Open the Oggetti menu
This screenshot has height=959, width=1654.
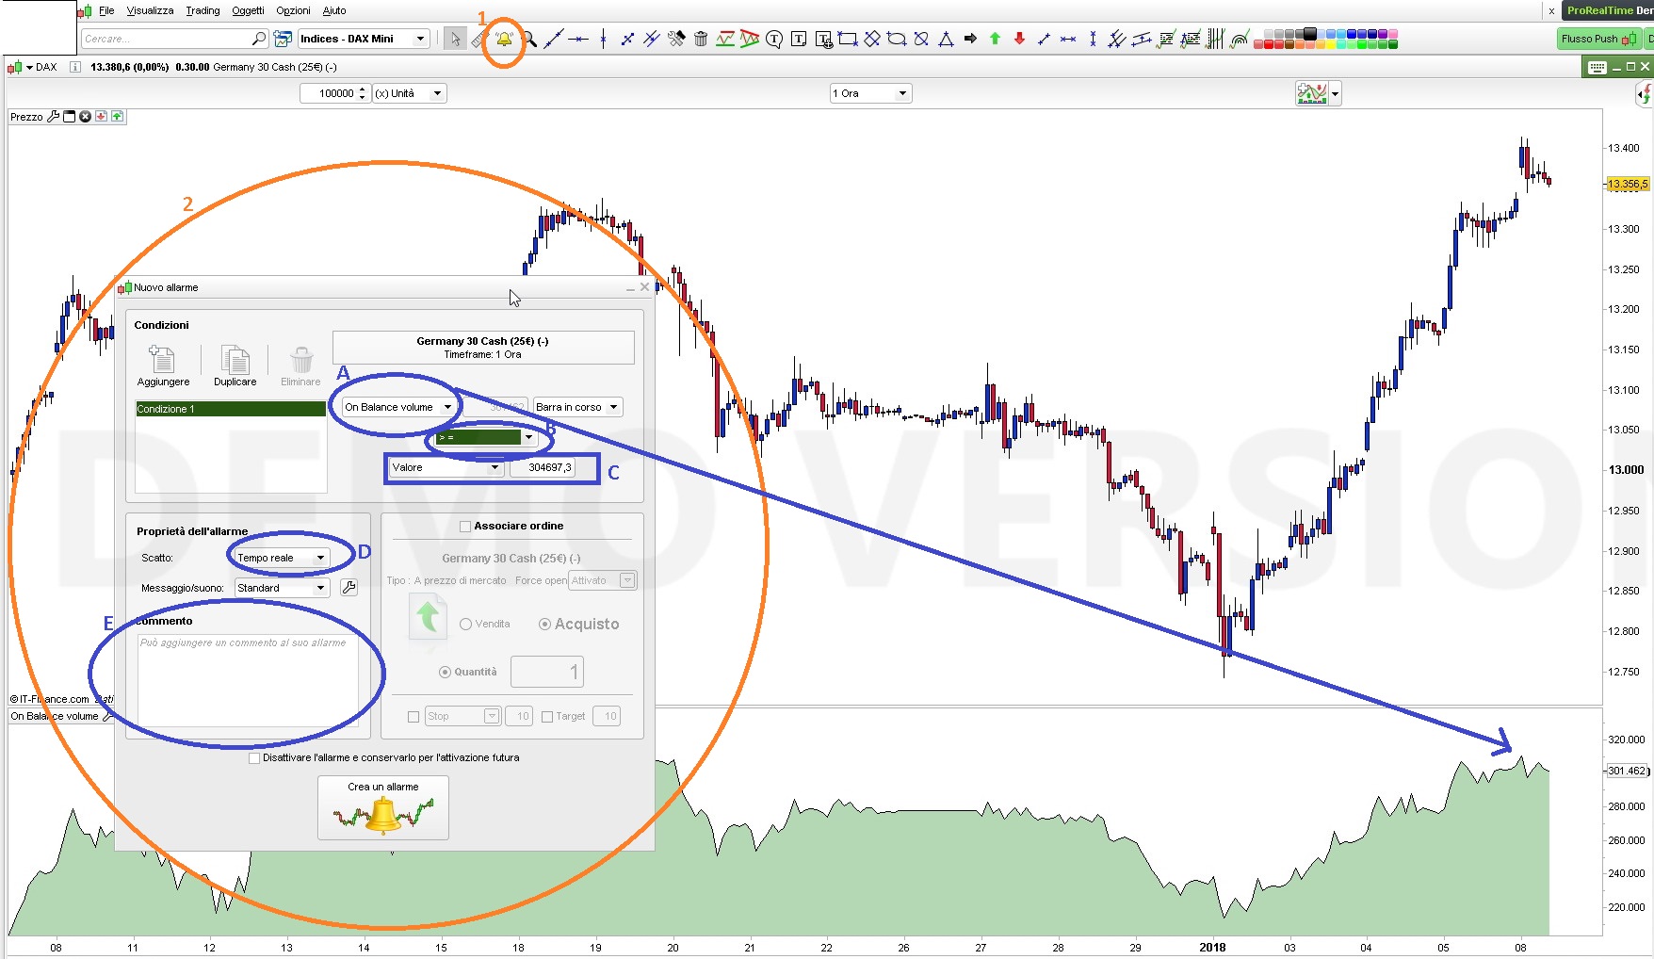tap(248, 10)
